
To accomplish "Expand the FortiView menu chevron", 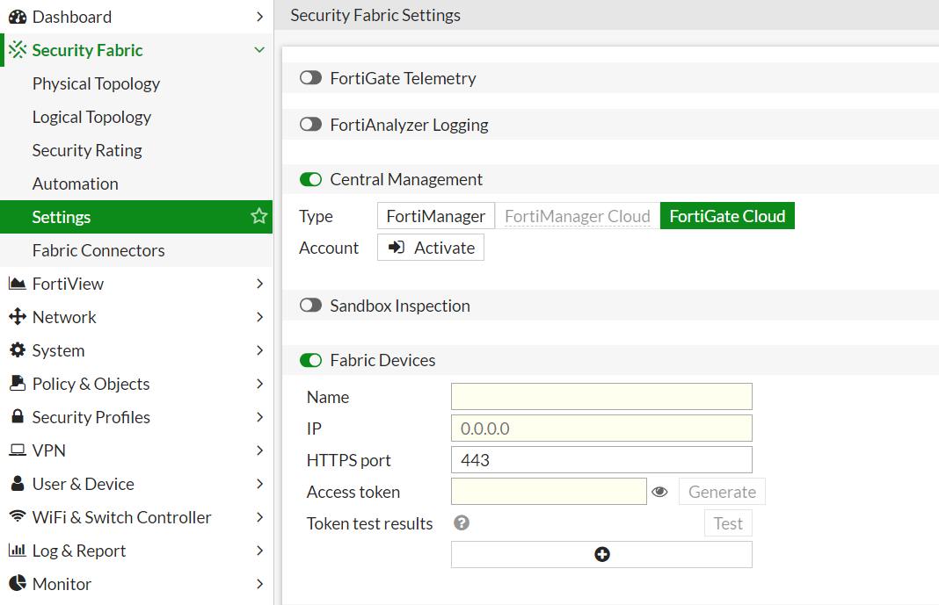I will coord(259,284).
